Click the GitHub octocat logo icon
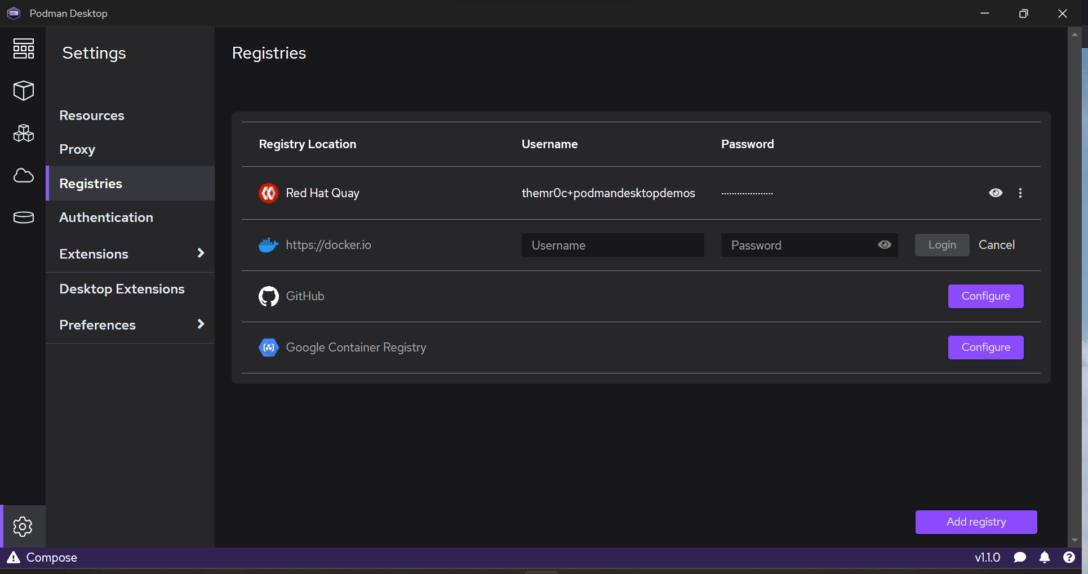 pyautogui.click(x=268, y=296)
